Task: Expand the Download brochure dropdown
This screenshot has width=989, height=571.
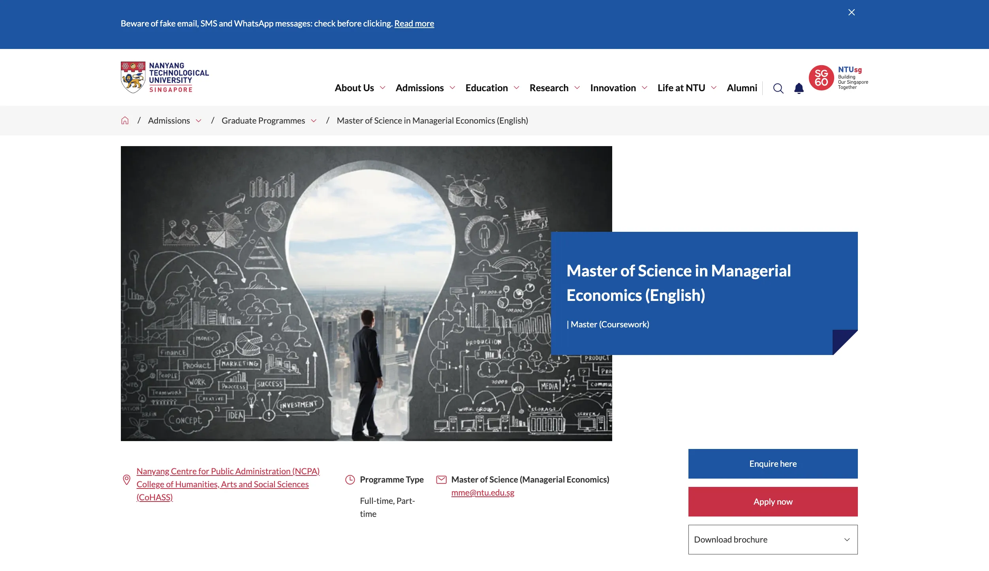Action: [x=773, y=539]
